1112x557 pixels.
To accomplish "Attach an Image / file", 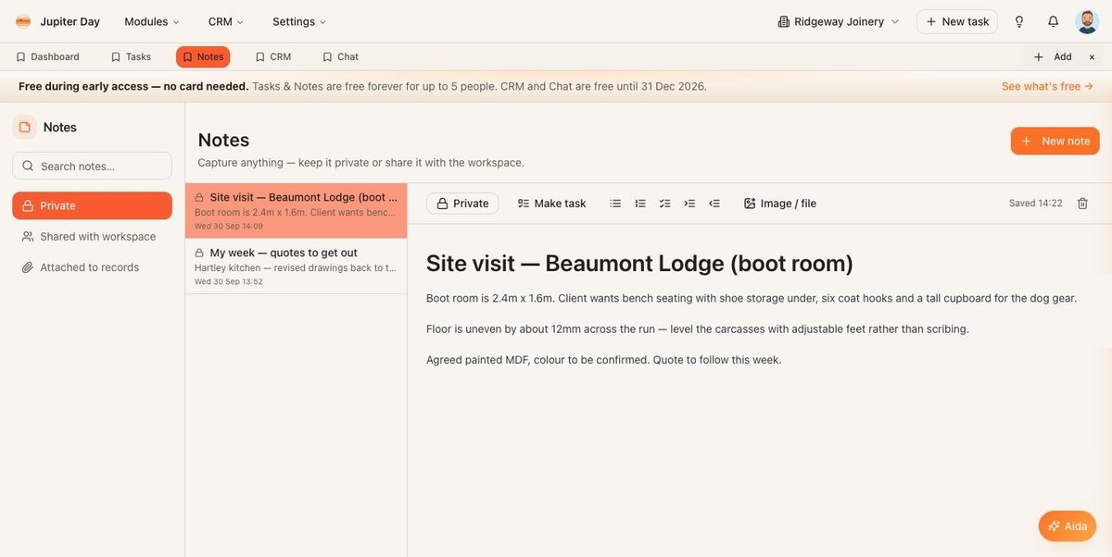I will click(x=780, y=204).
